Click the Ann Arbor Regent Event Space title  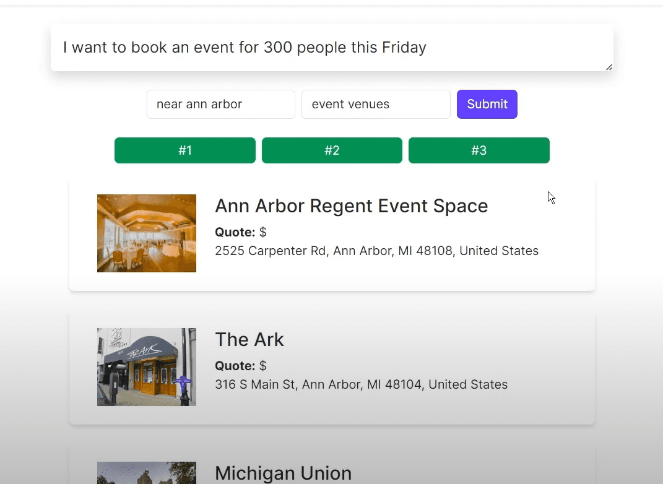(351, 206)
